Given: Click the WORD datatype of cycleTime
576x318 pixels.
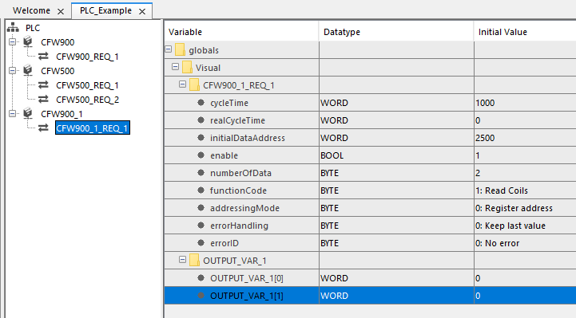Looking at the screenshot, I should pos(334,103).
